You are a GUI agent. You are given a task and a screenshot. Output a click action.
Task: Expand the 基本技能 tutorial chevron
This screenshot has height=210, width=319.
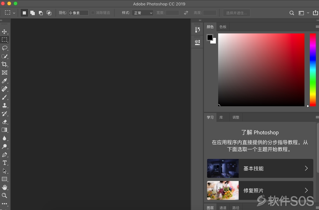click(x=306, y=168)
